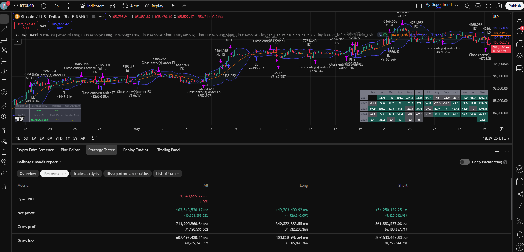Screen dimensions: 524x252
Task: Open the Replay Trading tab
Action: coord(136,150)
